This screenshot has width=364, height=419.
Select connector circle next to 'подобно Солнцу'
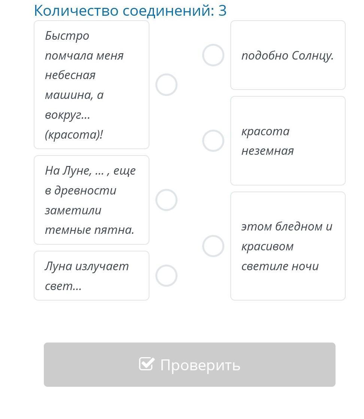coord(213,55)
